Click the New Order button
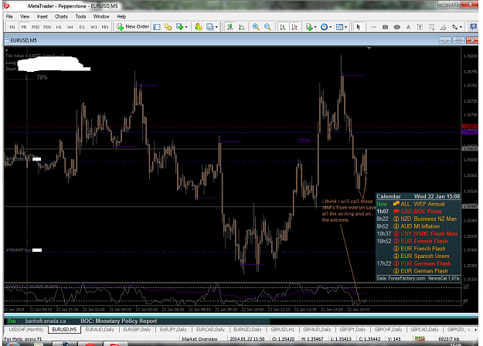The image size is (483, 346). [x=133, y=27]
